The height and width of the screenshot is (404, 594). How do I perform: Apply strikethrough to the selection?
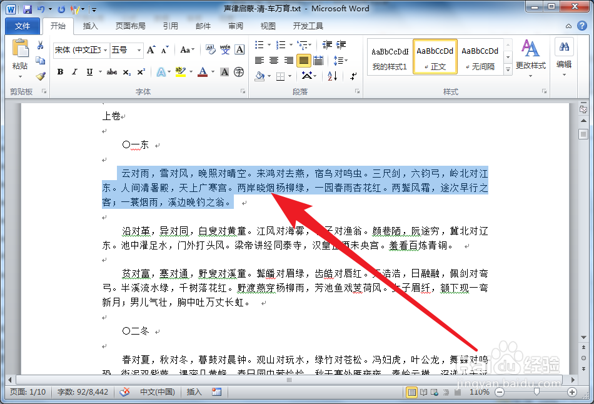113,71
